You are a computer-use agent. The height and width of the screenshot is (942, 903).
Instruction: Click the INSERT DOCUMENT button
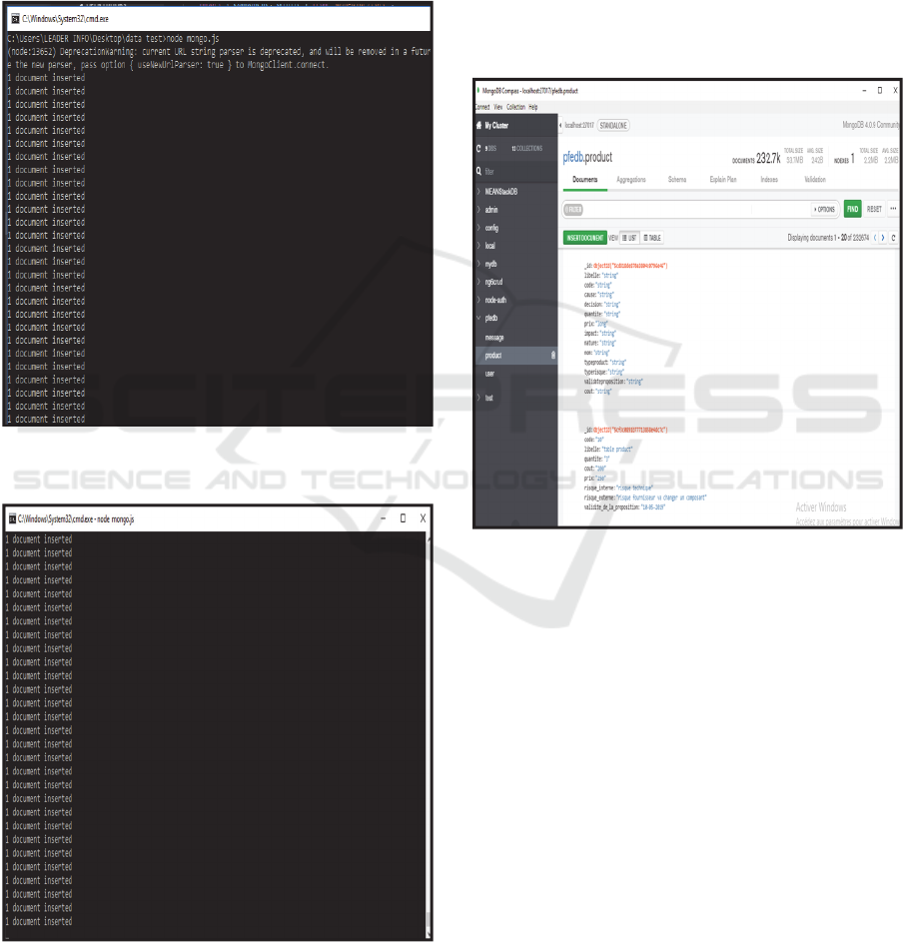[x=584, y=238]
